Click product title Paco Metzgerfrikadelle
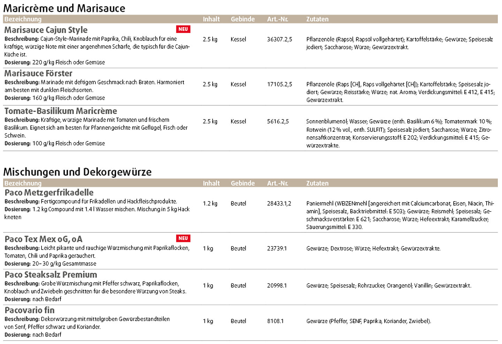This screenshot has width=502, height=344. (49, 192)
